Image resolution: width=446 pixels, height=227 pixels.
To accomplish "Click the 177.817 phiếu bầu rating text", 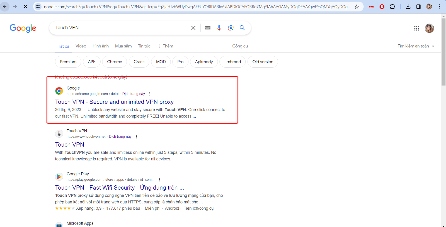I will tap(123, 208).
